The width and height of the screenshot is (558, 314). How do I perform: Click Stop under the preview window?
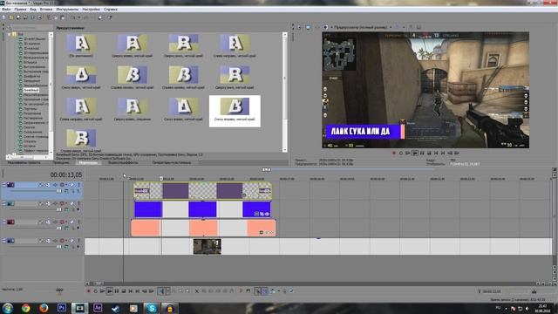(429, 154)
